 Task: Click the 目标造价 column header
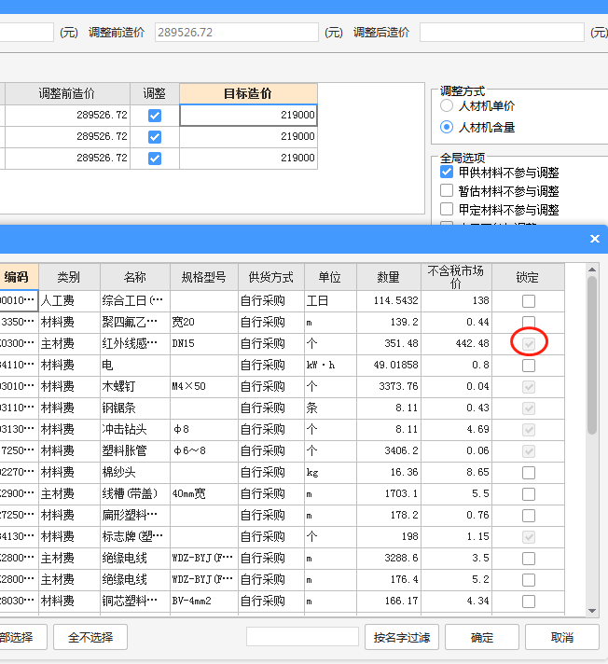(249, 93)
